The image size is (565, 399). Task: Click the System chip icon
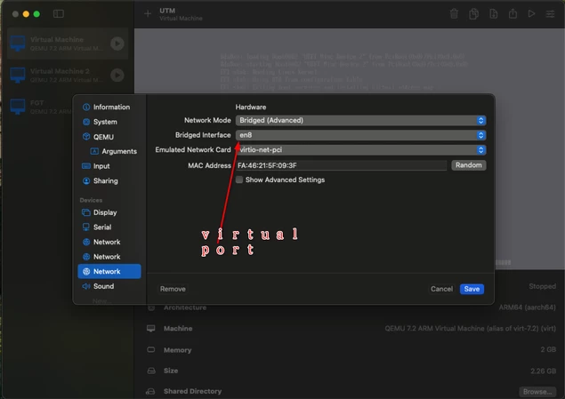[86, 122]
